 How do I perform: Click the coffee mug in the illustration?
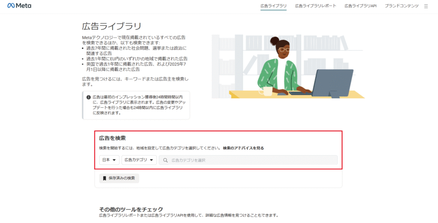point(267,91)
